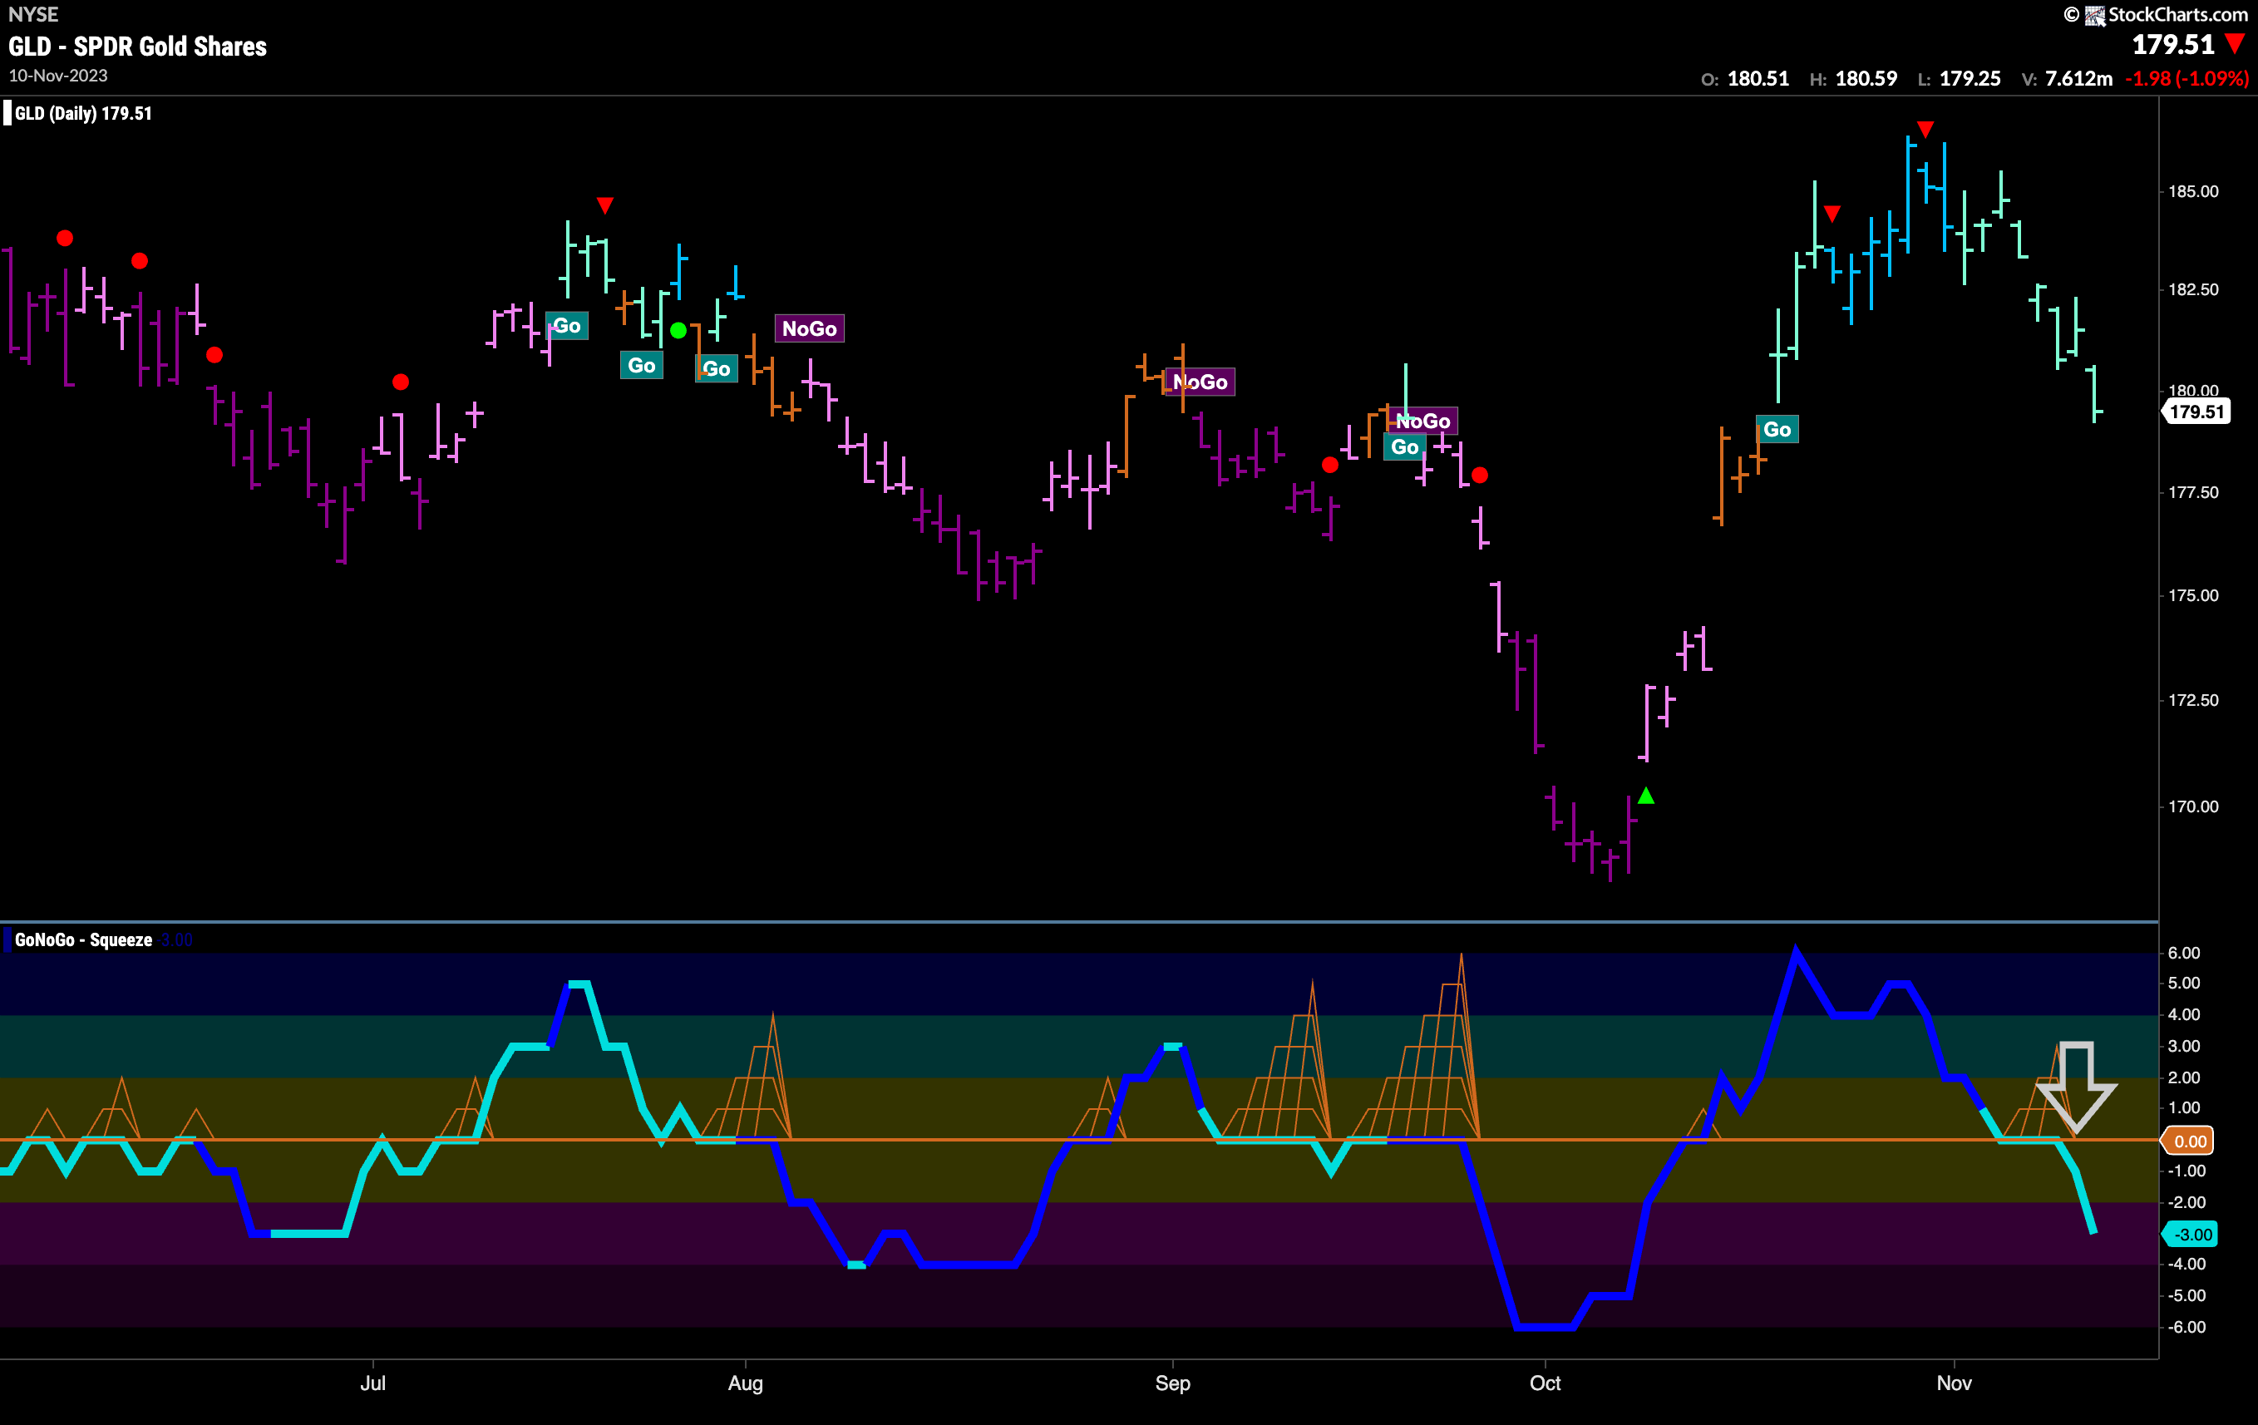Select the Sep marker on the time axis
The width and height of the screenshot is (2258, 1425).
(1173, 1383)
